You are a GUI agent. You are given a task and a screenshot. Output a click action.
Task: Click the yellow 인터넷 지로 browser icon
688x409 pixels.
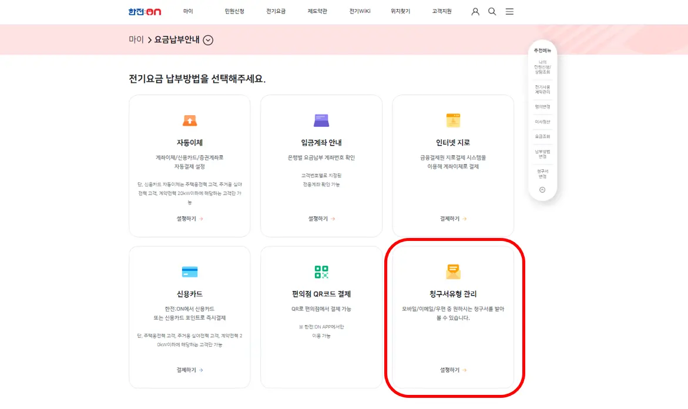click(453, 120)
